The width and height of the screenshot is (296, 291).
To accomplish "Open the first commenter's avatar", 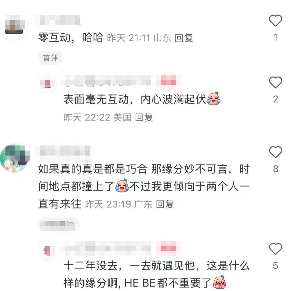I will click(x=15, y=27).
